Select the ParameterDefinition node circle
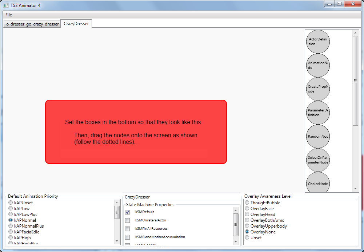Image resolution: width=364 pixels, height=252 pixels. click(318, 113)
